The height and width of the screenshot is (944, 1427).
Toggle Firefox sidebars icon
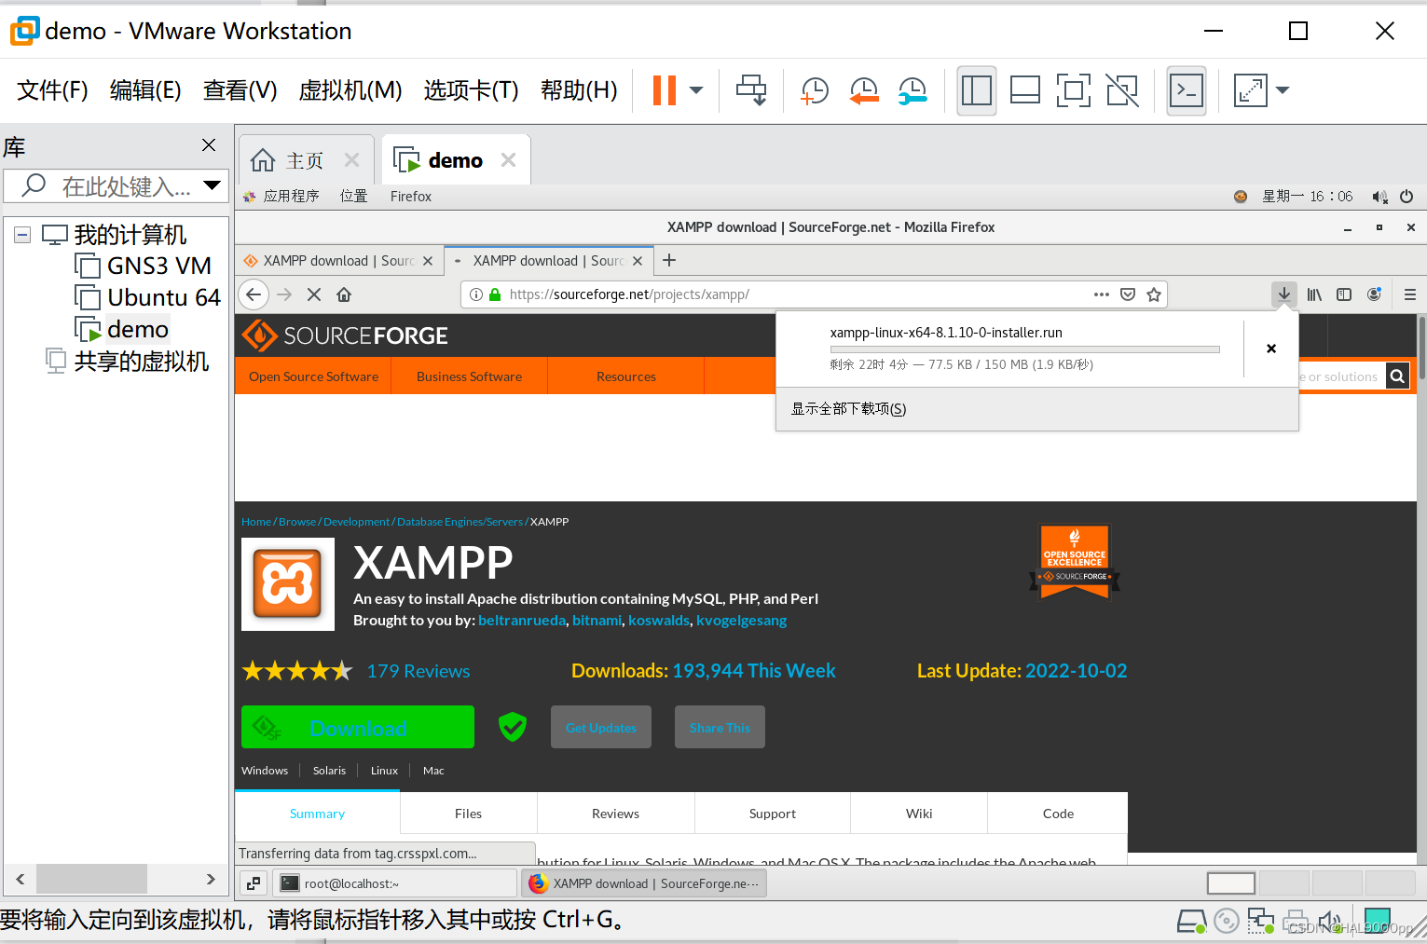tap(1344, 294)
